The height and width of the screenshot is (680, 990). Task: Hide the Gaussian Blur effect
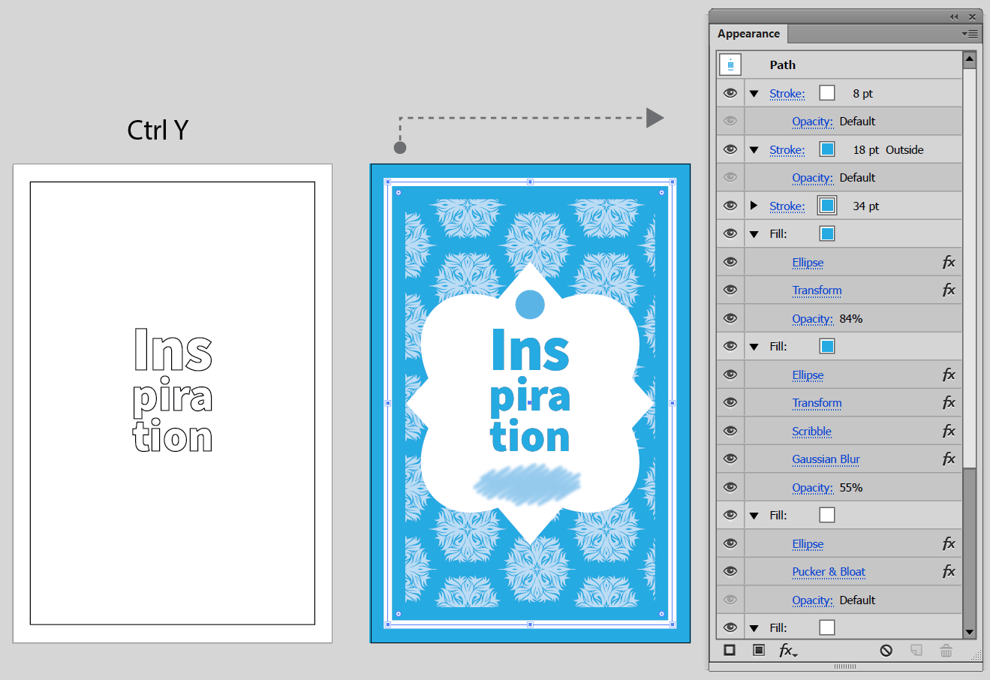point(730,459)
